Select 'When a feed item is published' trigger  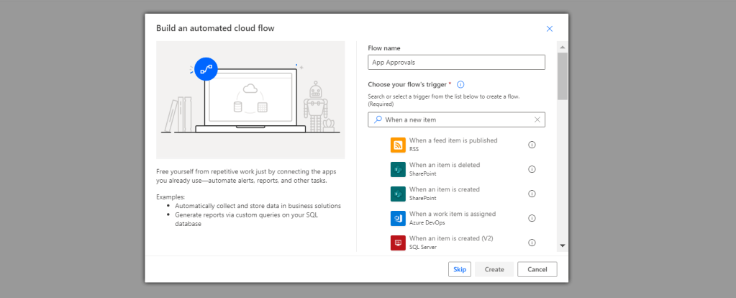point(453,140)
